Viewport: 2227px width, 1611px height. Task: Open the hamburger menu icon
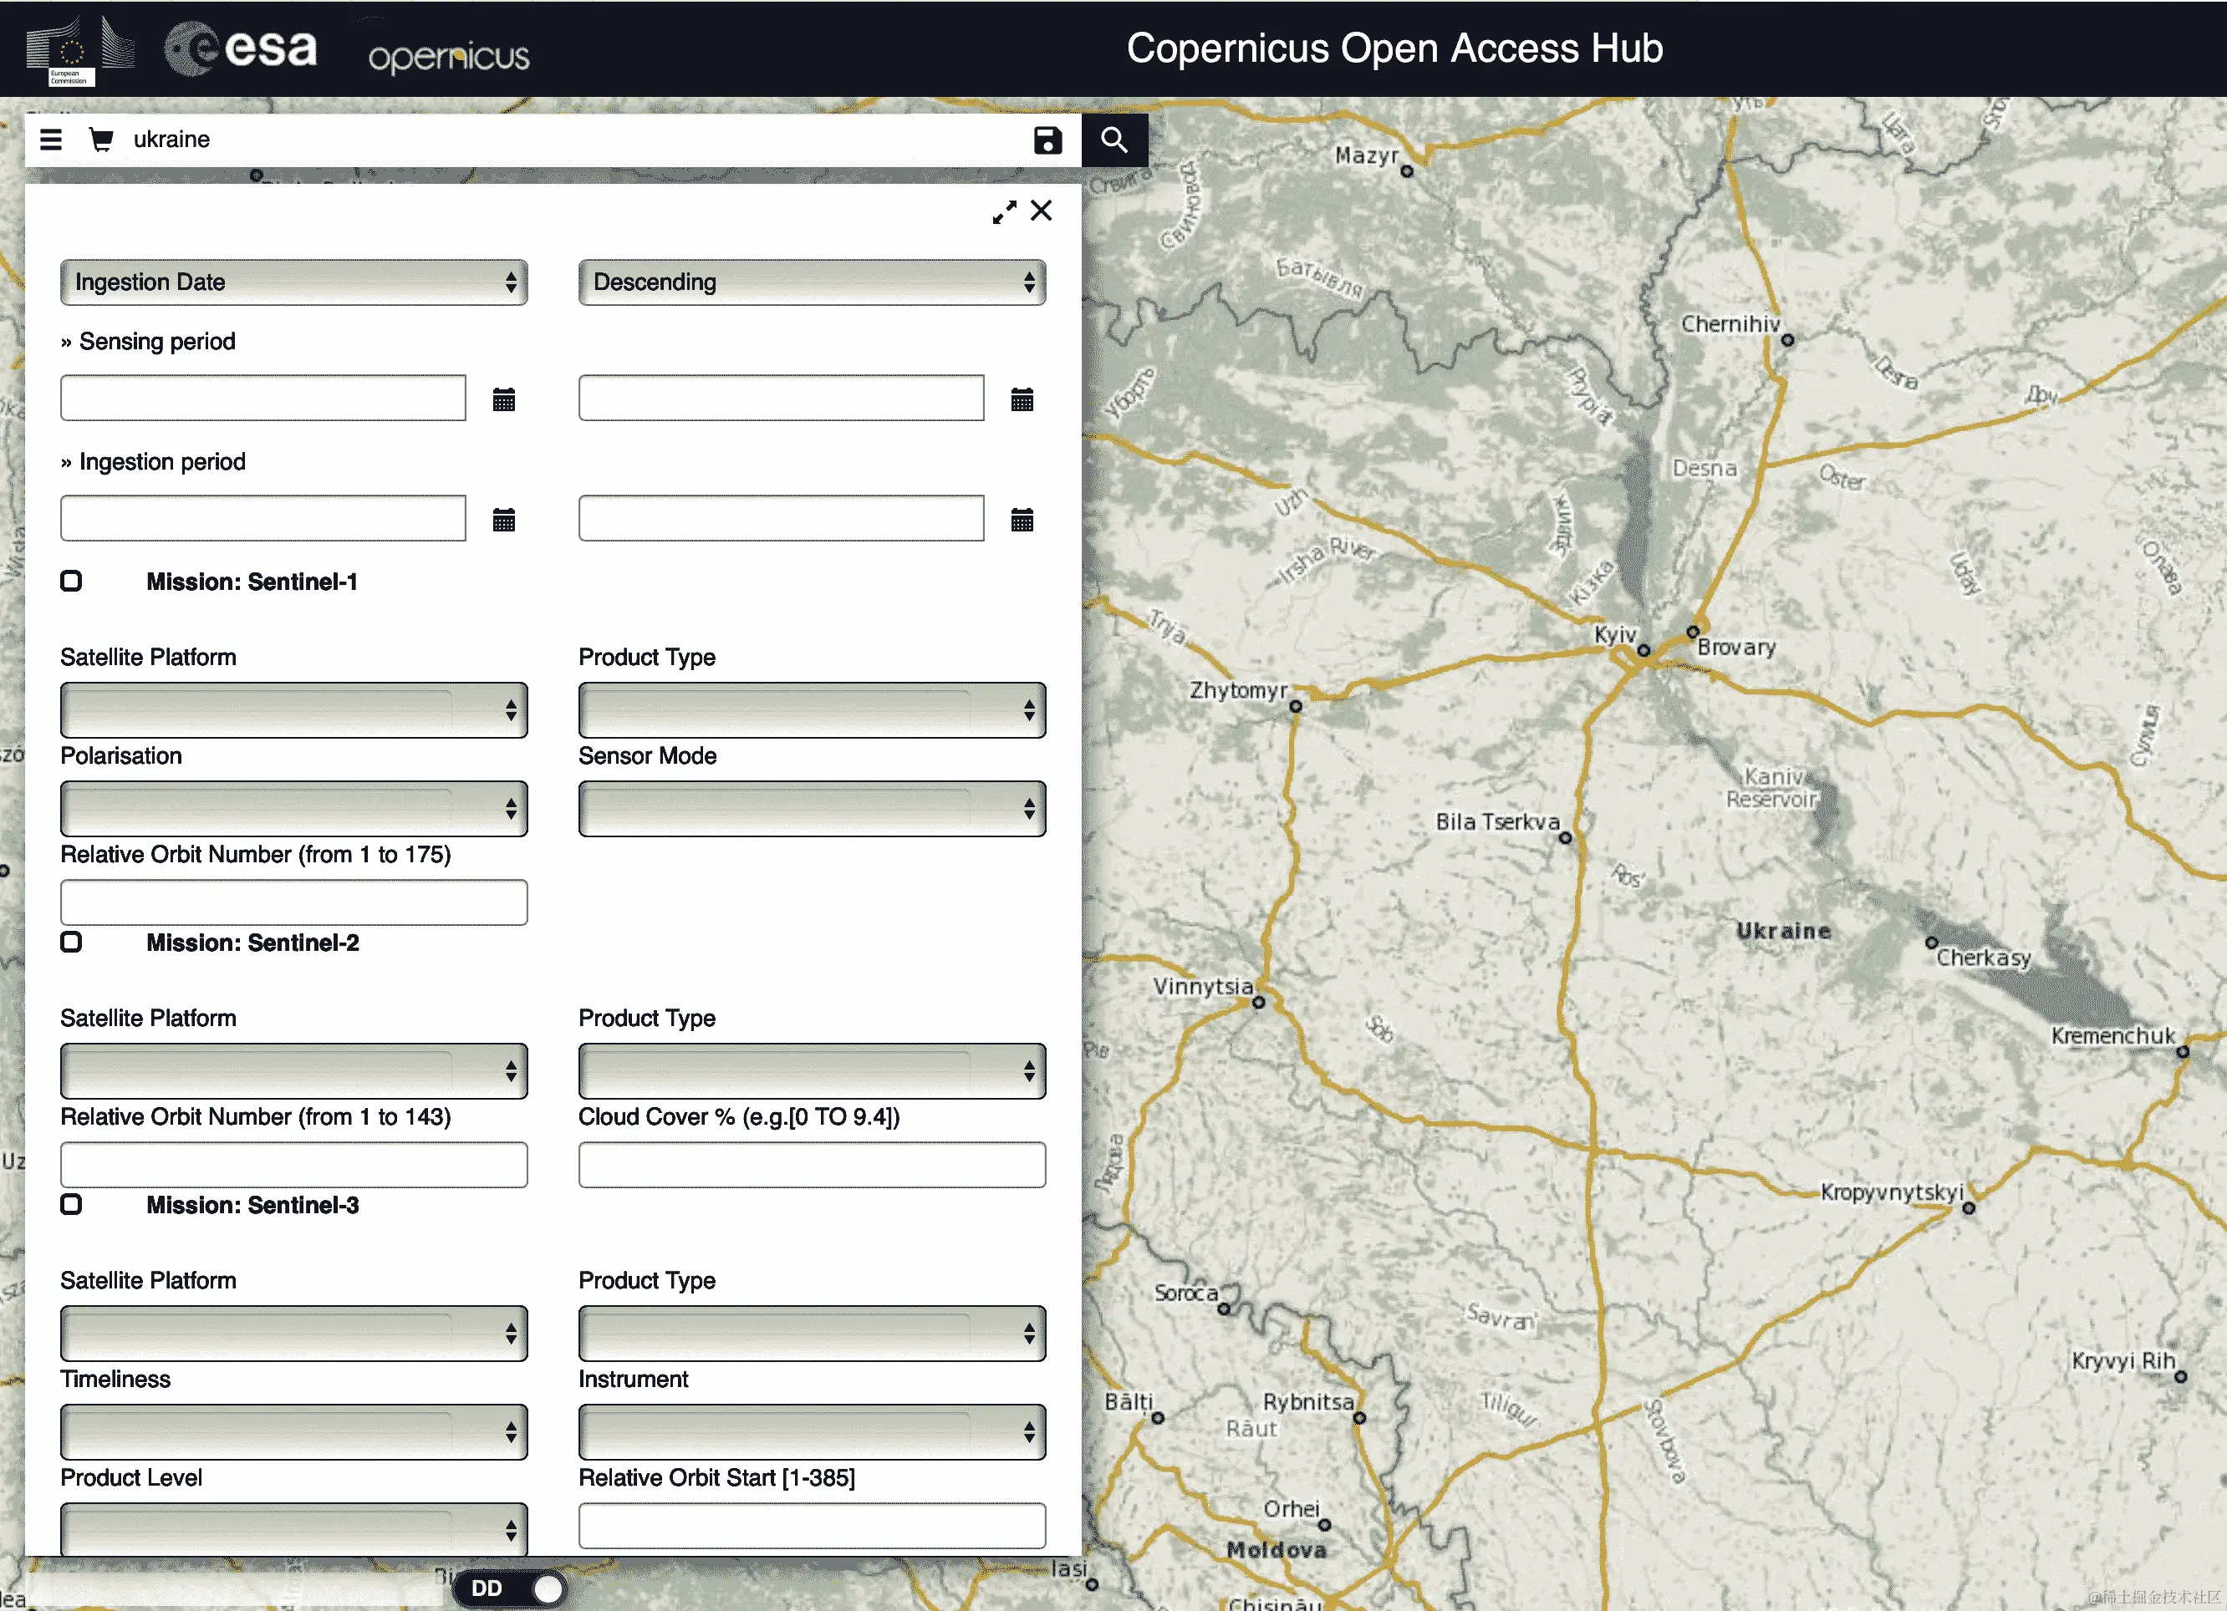[x=51, y=140]
